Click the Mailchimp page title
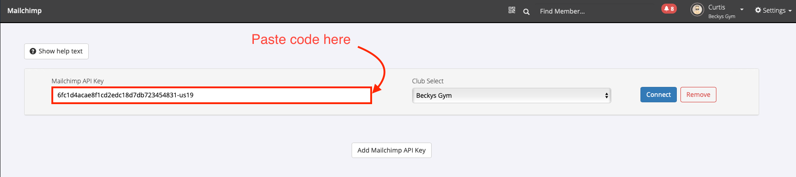 point(25,10)
